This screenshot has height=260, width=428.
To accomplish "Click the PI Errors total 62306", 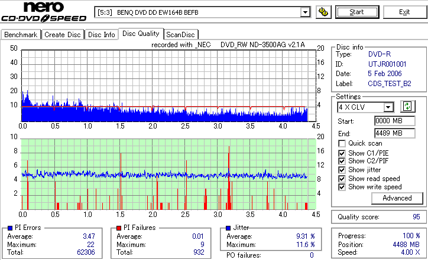I will pyautogui.click(x=86, y=252).
